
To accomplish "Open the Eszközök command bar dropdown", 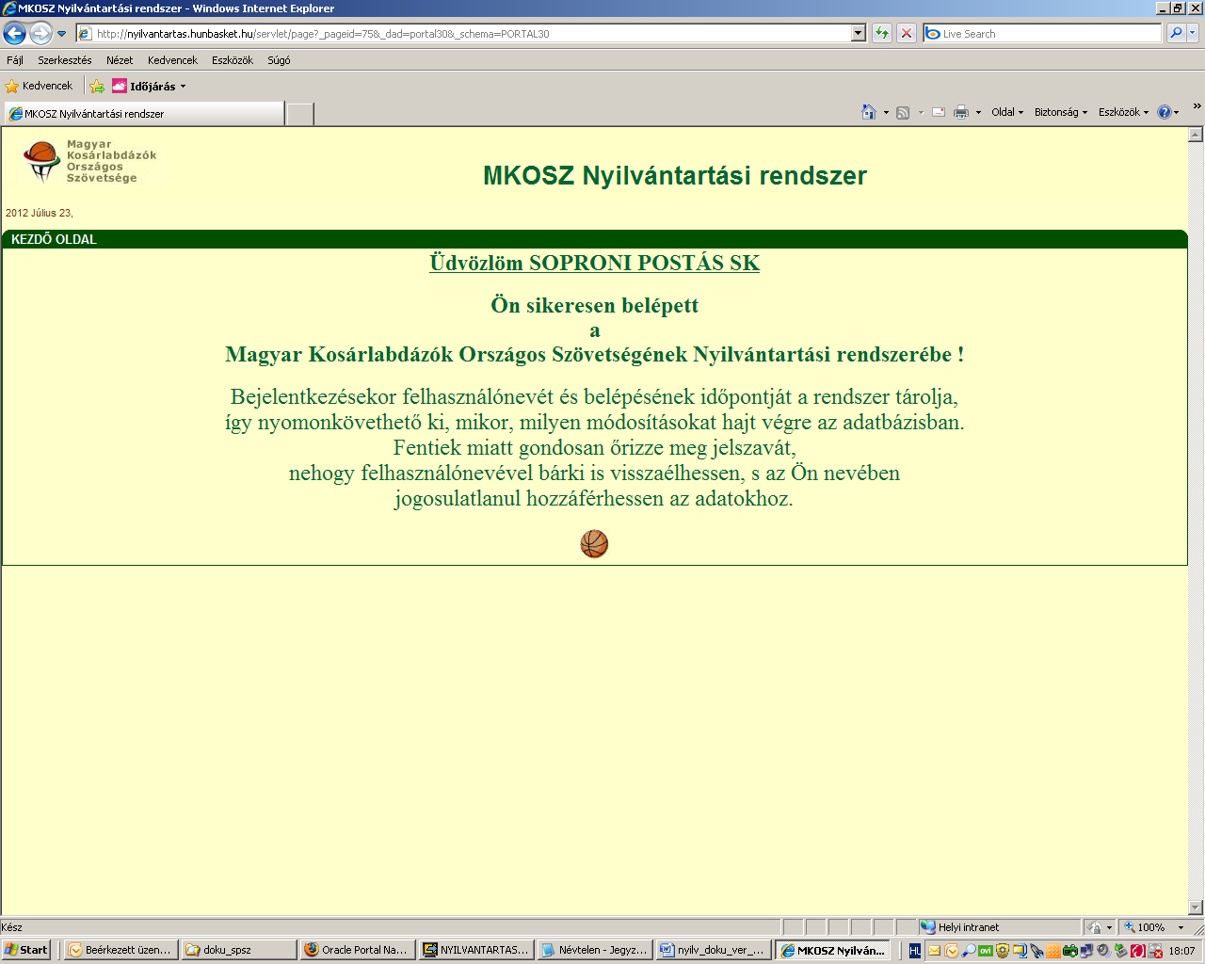I will (1123, 112).
